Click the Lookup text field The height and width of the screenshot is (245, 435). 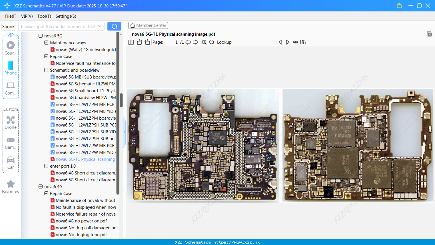pyautogui.click(x=255, y=42)
